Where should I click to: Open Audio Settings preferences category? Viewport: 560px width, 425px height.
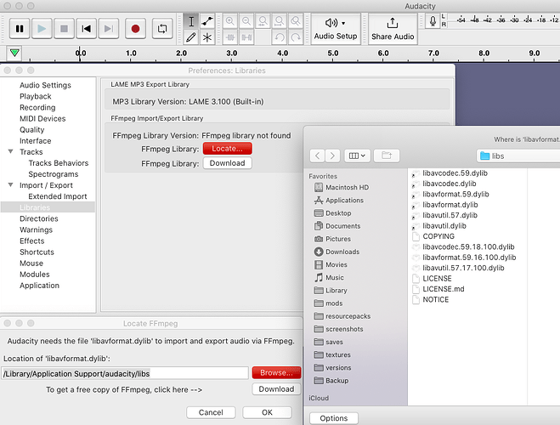coord(45,85)
